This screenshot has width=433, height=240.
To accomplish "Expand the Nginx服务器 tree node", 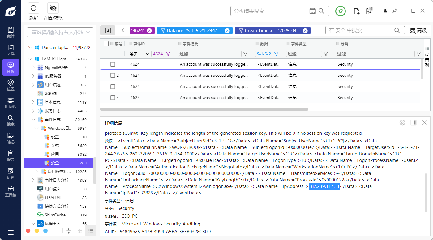I will (34, 68).
